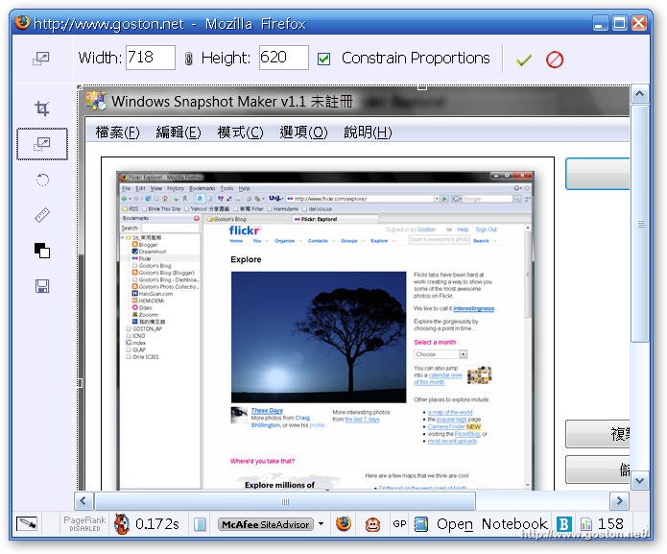Viewport: 667px width, 554px height.
Task: Click the eyedropper icon in the status bar
Action: 27,523
